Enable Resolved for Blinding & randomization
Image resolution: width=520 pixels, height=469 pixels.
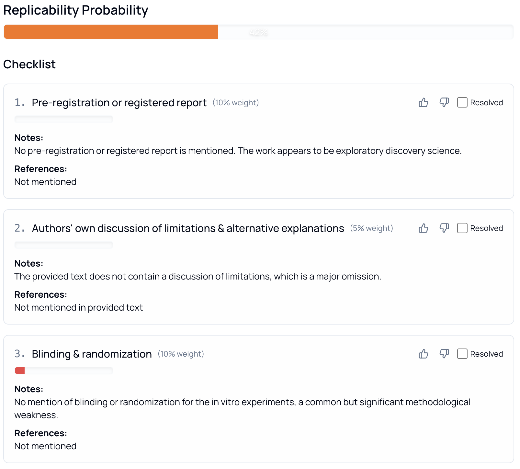pyautogui.click(x=462, y=354)
